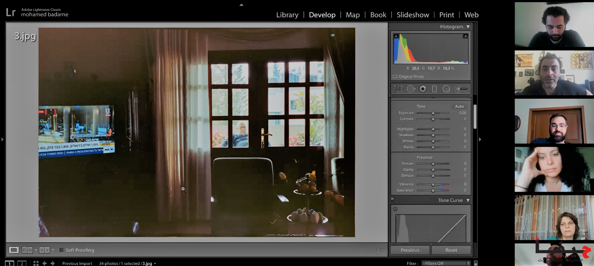594x266 pixels.
Task: Select the Graduated Filter tool
Action: [434, 89]
